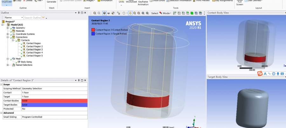This screenshot has height=128, width=286.
Task: Click the Full Screen layout icon
Action: click(240, 3)
